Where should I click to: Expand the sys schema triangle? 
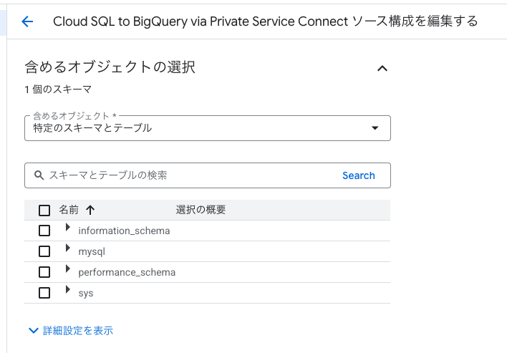pos(67,289)
